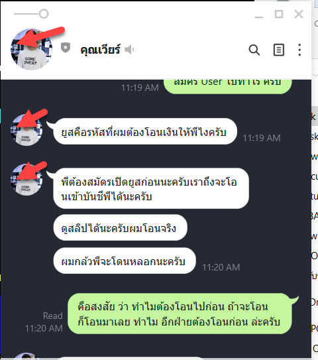
Task: Click the shield star badge icon
Action: pos(66,48)
